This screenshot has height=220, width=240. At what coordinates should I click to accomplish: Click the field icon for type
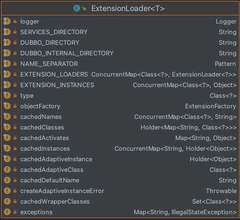7,95
